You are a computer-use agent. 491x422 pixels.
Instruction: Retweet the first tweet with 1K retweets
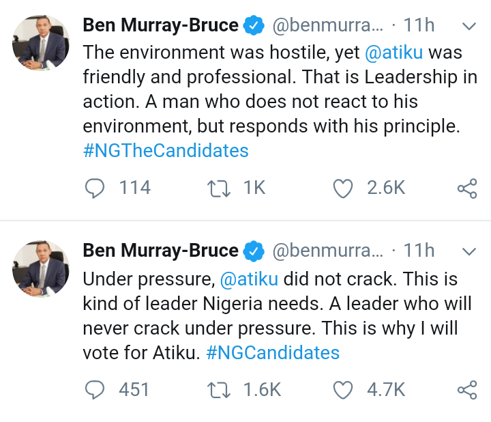(x=219, y=188)
